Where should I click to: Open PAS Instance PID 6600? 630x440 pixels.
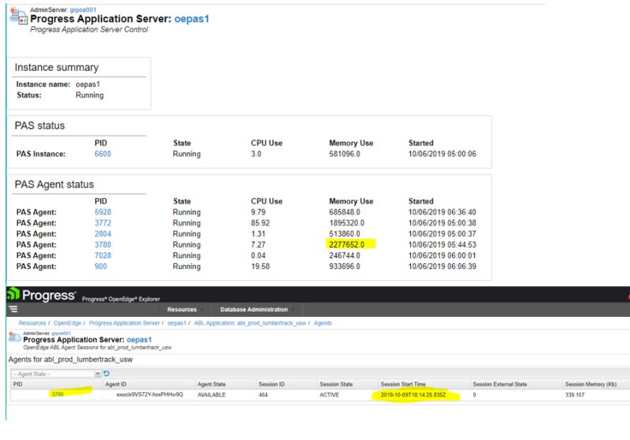[x=103, y=154]
